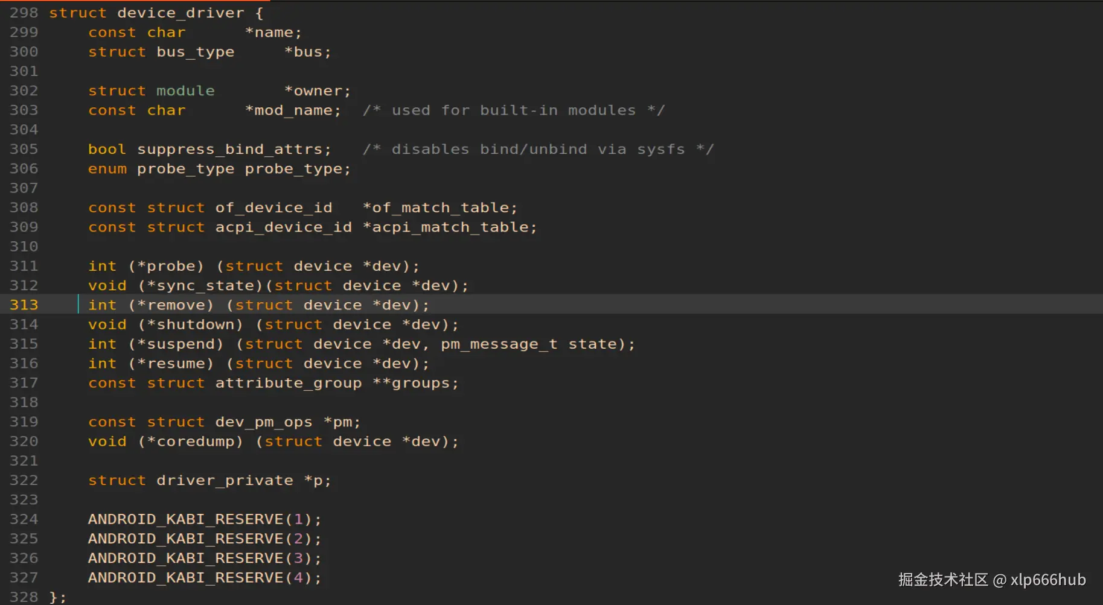This screenshot has width=1103, height=605.
Task: Click 'ANDROID_KABI_RESERVE(3);' line
Action: point(205,558)
